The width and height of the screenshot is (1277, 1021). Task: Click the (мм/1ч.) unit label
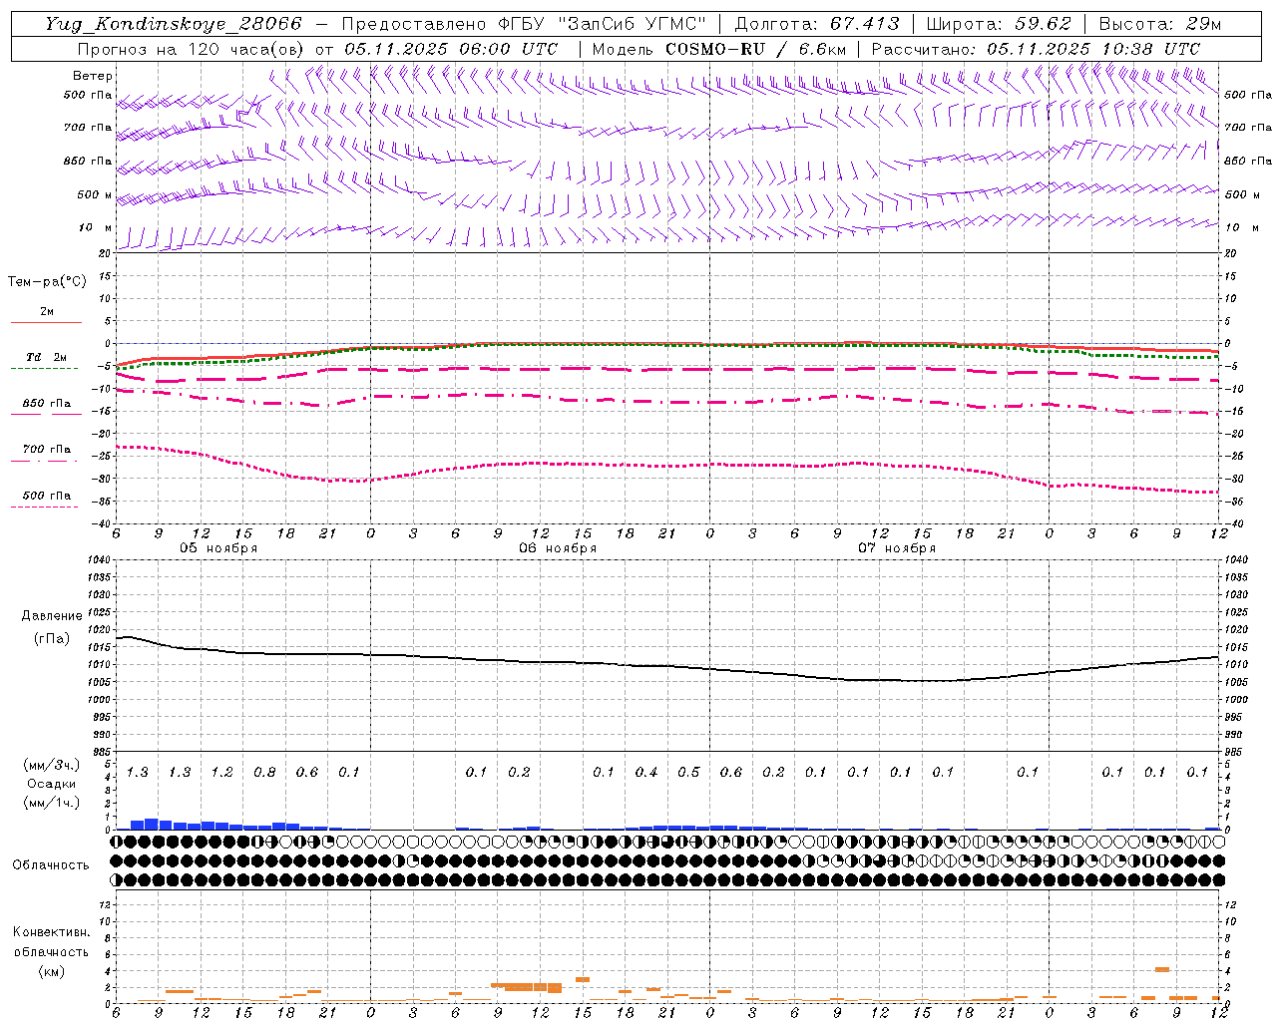(51, 803)
